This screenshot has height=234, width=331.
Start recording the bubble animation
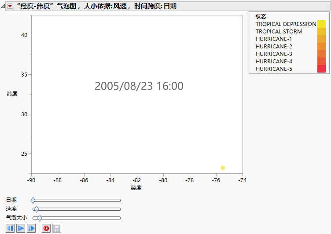coord(46,228)
